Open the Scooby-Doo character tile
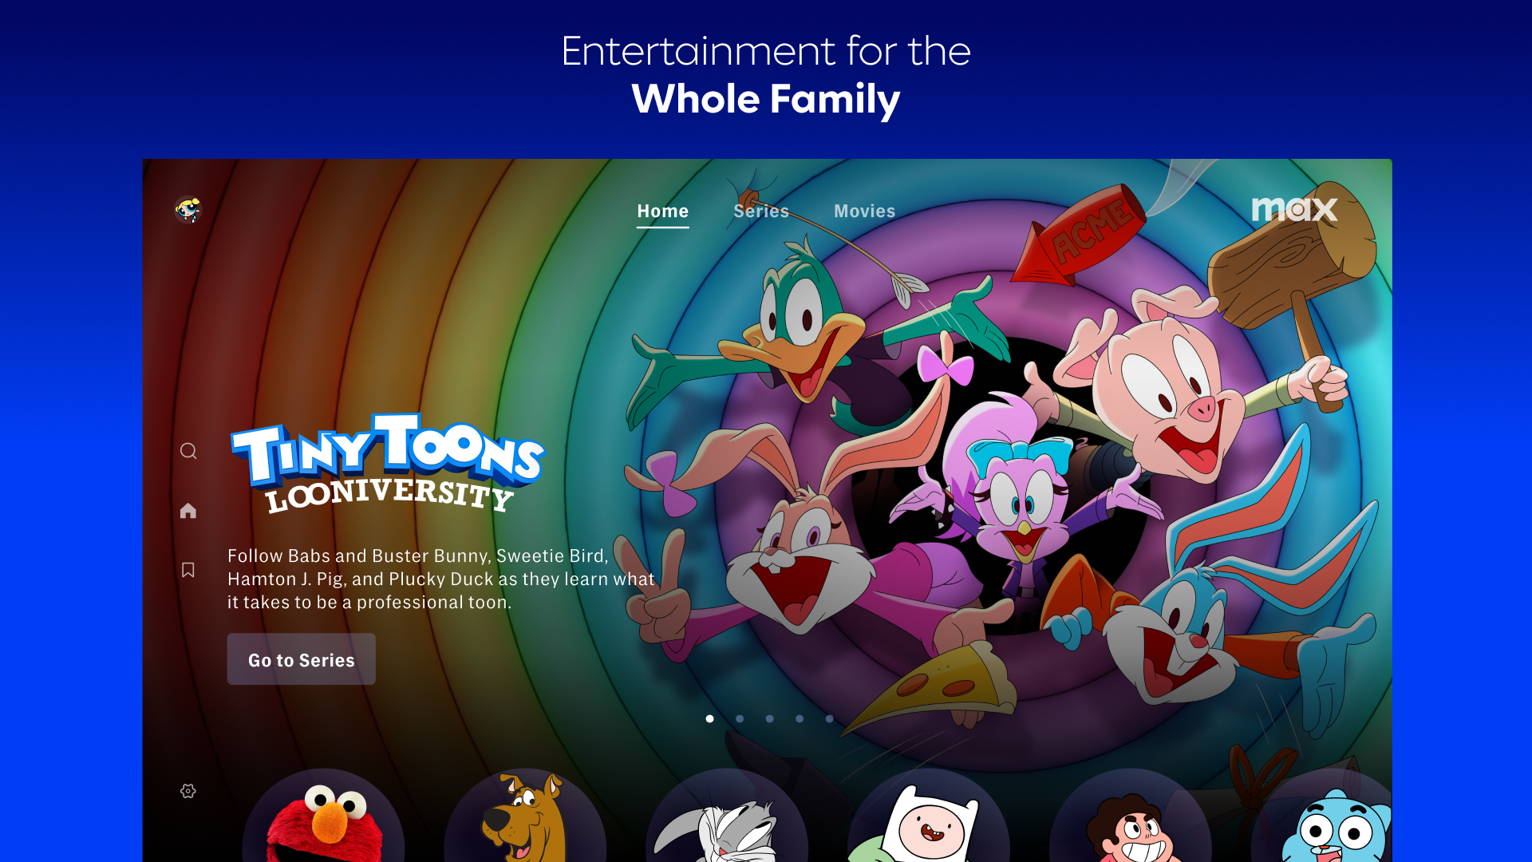The width and height of the screenshot is (1532, 862). [x=525, y=816]
